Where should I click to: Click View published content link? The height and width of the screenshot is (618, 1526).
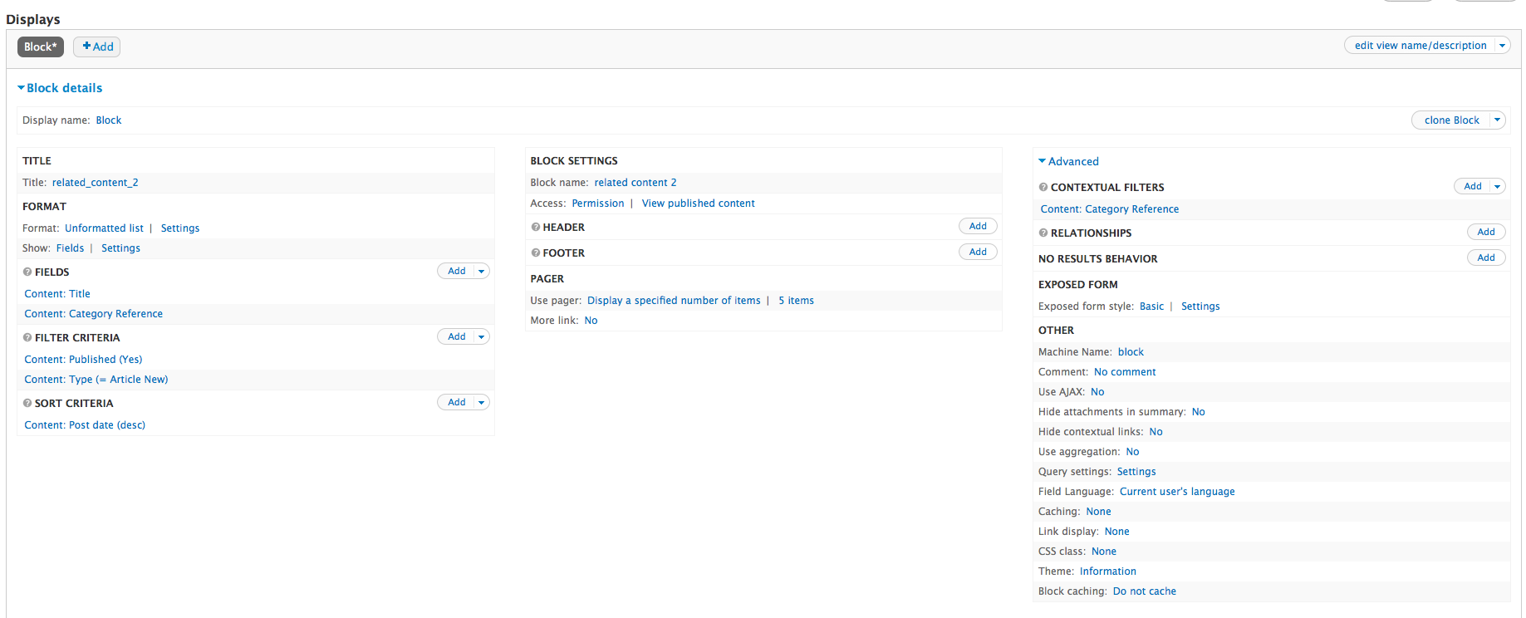698,204
